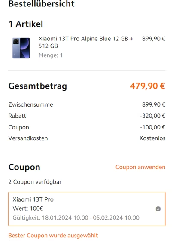Click the -100,00 € coupon deduction value
Image resolution: width=182 pixels, height=248 pixels.
click(152, 127)
